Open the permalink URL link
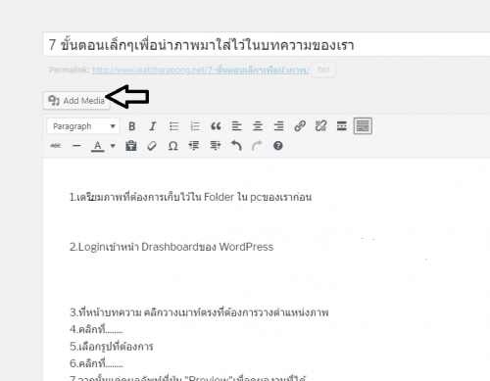The height and width of the screenshot is (381, 490). 201,70
